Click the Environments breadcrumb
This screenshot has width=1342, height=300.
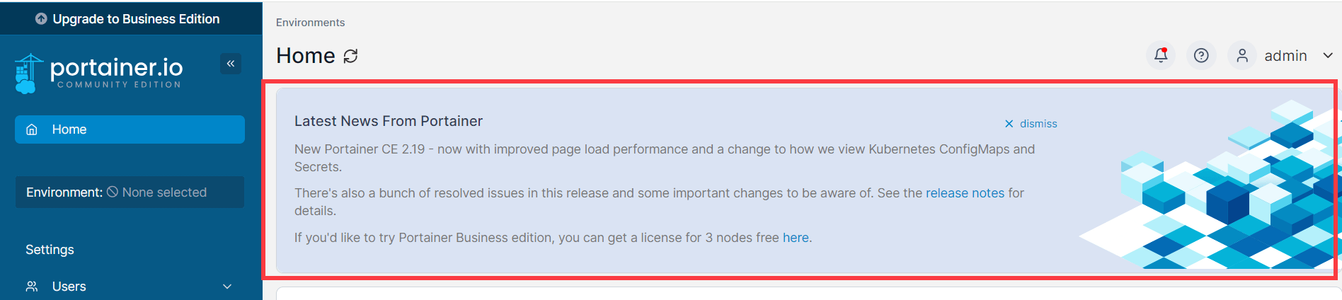coord(310,23)
